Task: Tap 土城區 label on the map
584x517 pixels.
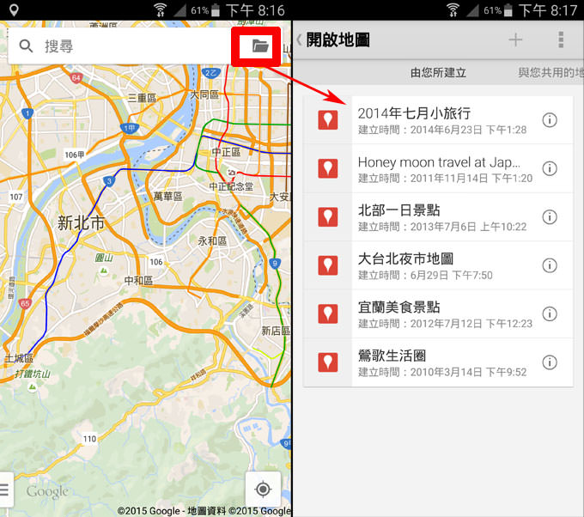Action: [x=19, y=358]
